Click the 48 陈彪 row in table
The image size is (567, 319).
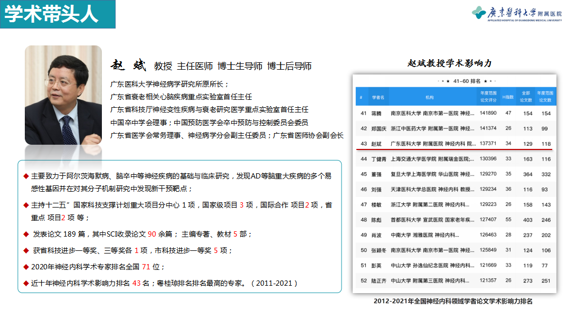454,220
